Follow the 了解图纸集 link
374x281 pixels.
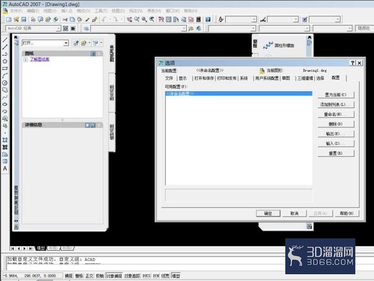pos(39,59)
